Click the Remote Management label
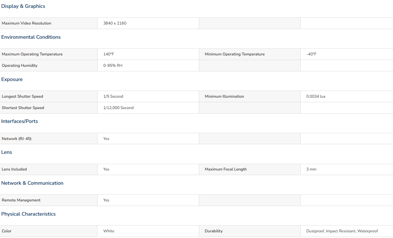The width and height of the screenshot is (393, 238). pyautogui.click(x=21, y=200)
